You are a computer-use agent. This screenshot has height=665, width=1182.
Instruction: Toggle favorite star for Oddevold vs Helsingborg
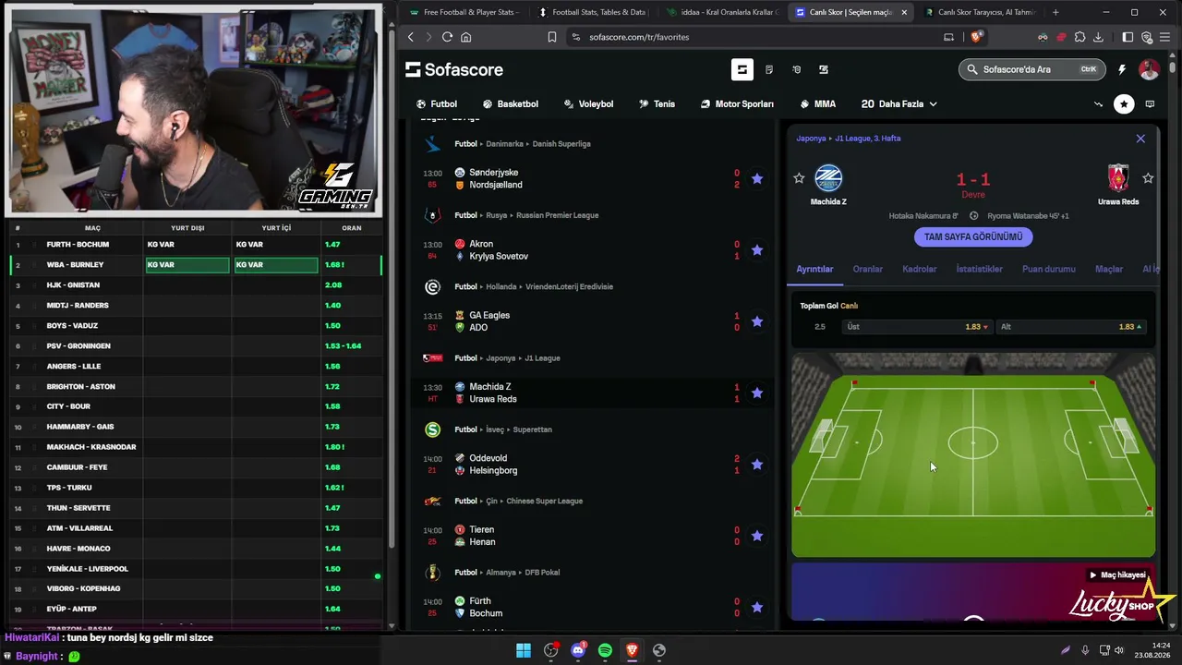[x=757, y=465]
